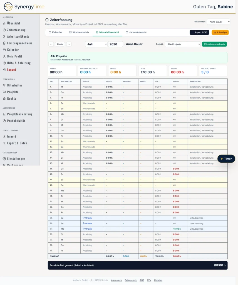Go to previous month arrow button
The height and width of the screenshot is (285, 238).
(x=51, y=44)
